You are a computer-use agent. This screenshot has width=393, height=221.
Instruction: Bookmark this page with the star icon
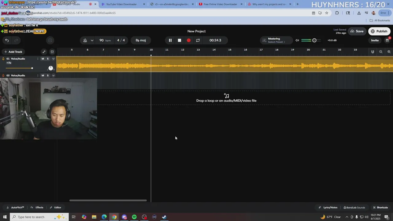coord(327,13)
